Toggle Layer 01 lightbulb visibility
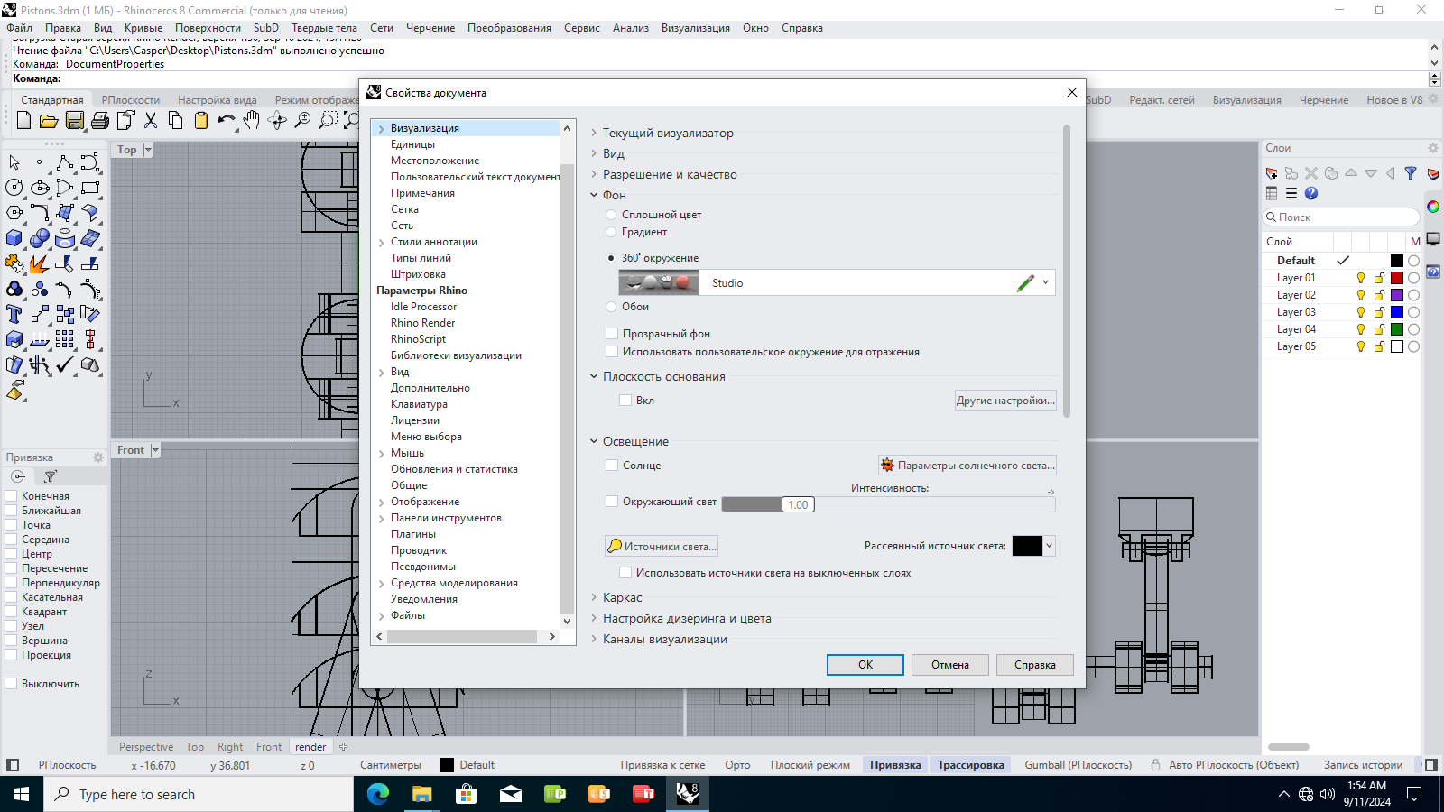The width and height of the screenshot is (1444, 812). [1361, 278]
